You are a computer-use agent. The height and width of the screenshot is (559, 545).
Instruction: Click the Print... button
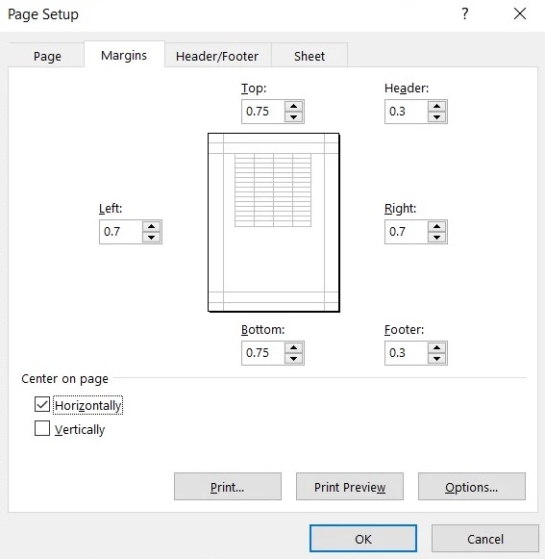tap(228, 487)
